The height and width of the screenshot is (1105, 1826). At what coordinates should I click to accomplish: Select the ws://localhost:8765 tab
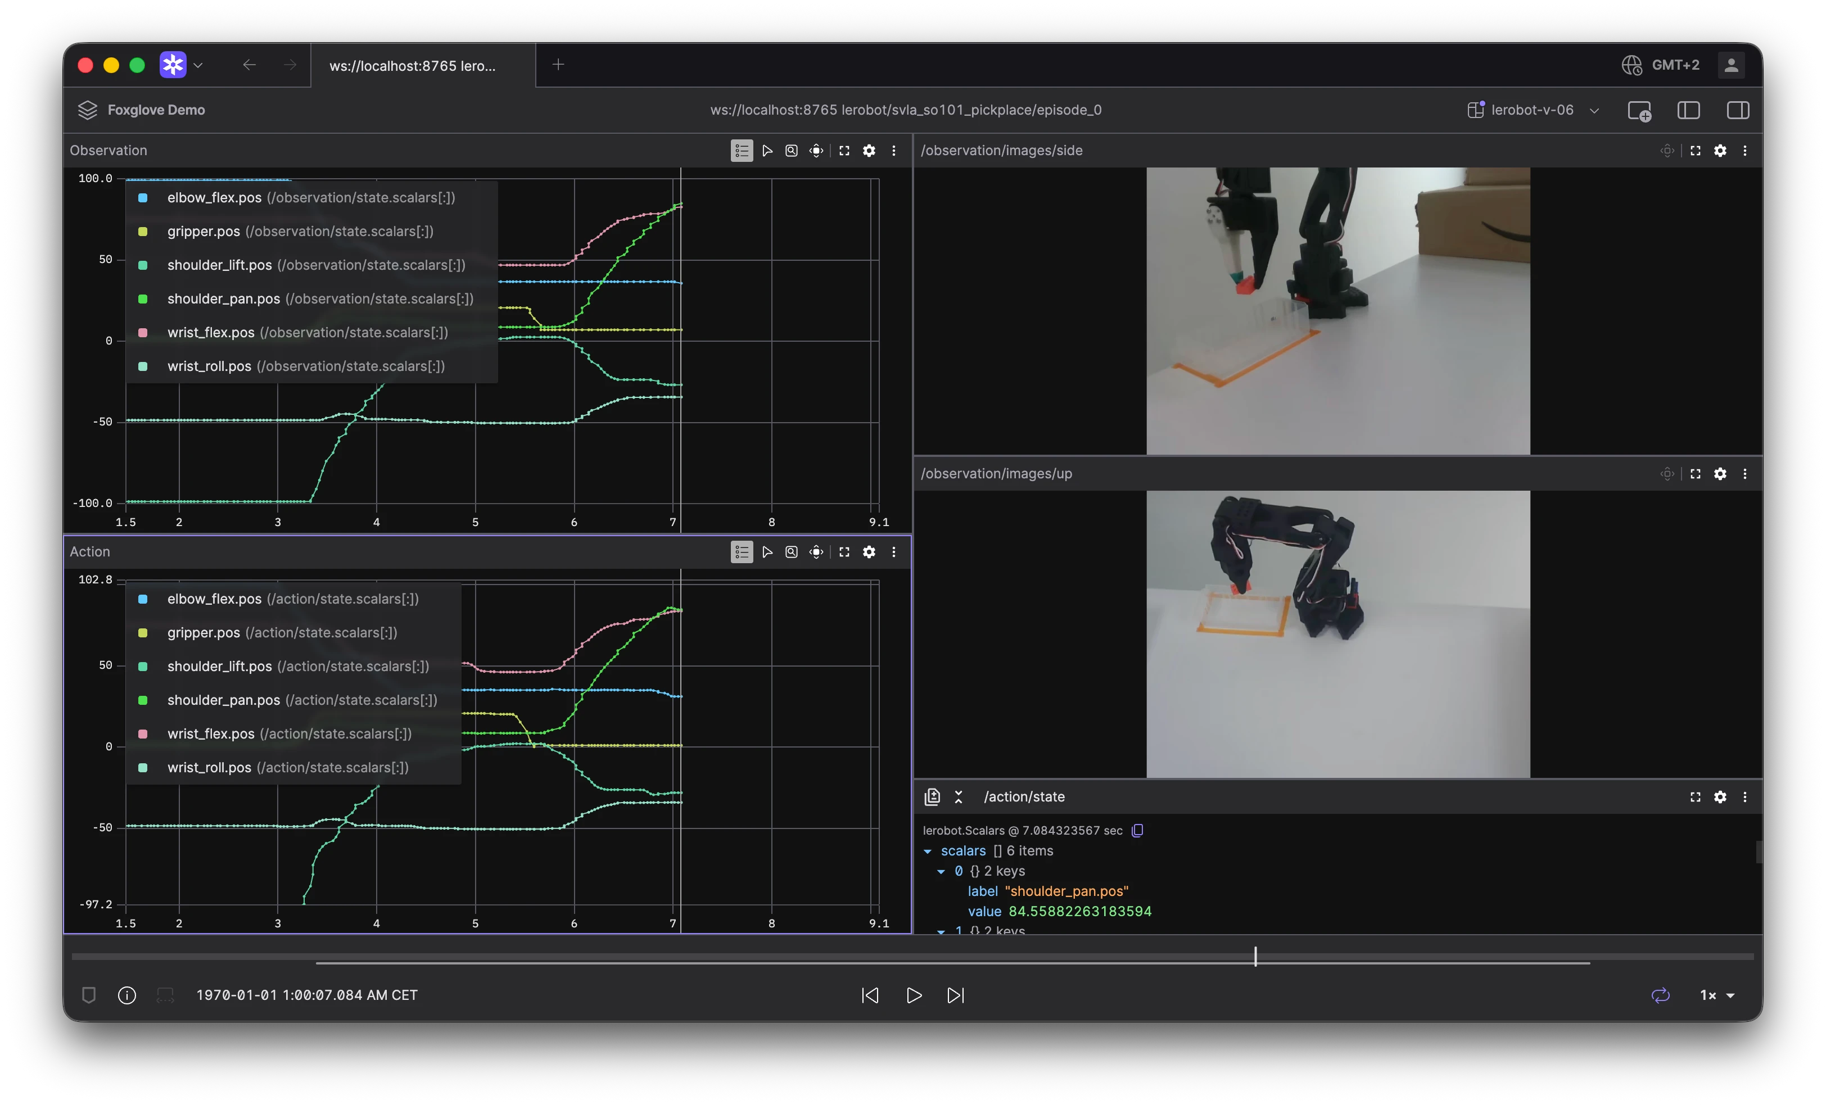point(422,66)
